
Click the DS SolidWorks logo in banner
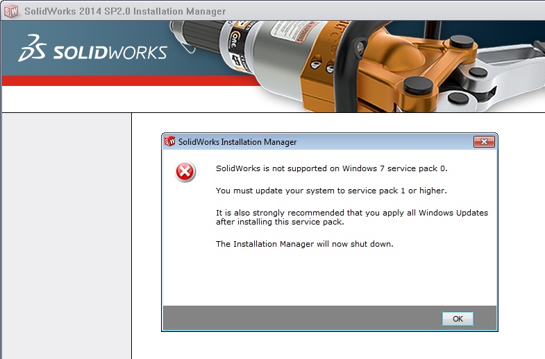tap(93, 49)
